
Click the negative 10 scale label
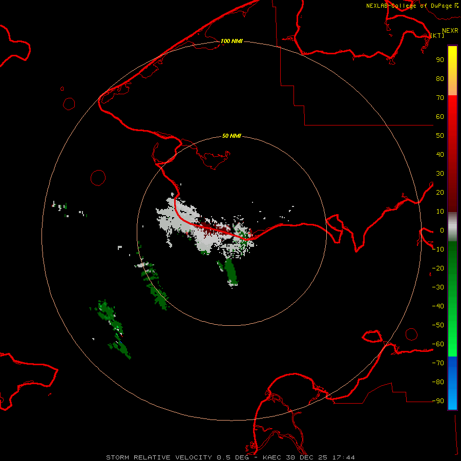click(438, 249)
